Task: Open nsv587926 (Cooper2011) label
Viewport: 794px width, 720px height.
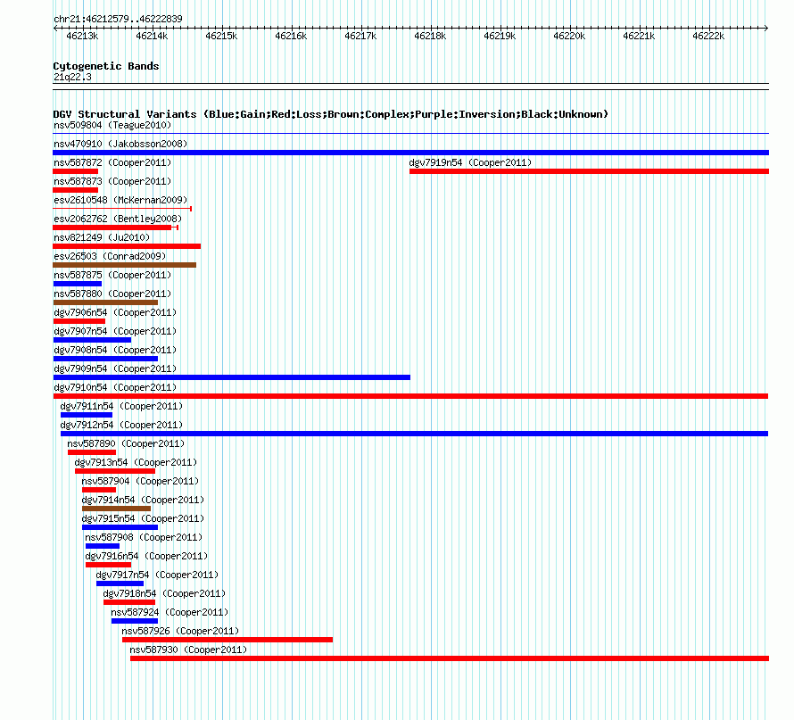Action: 180,631
